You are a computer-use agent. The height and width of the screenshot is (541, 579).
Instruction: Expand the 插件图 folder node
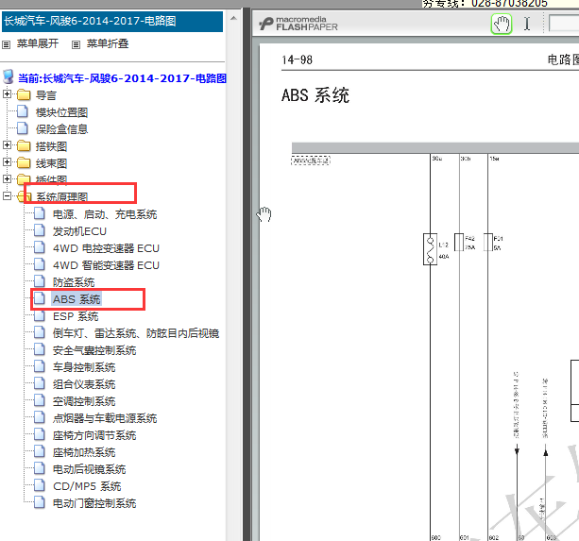pyautogui.click(x=7, y=179)
